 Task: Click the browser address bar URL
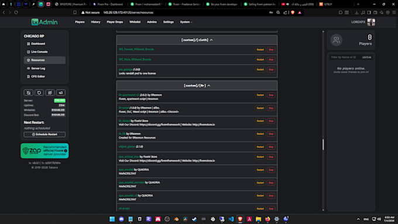(128, 12)
